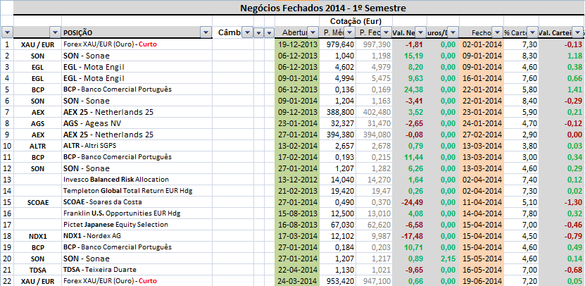Select opening date '19-12-2013'
This screenshot has width=585, height=286.
pos(298,44)
